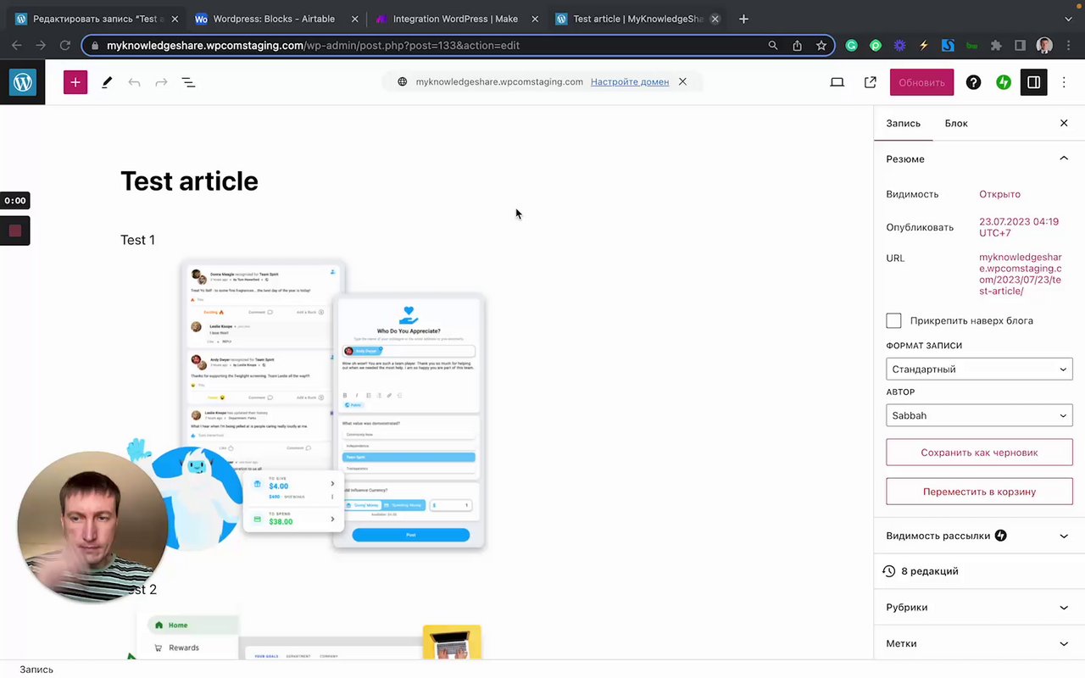Switch to Test article MyKnowledgeShare tab
The height and width of the screenshot is (678, 1085).
click(x=637, y=19)
